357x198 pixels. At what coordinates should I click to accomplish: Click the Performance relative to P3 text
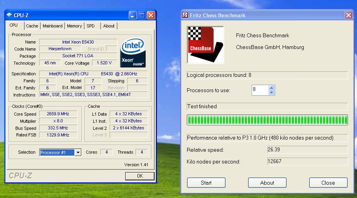[x=260, y=138]
